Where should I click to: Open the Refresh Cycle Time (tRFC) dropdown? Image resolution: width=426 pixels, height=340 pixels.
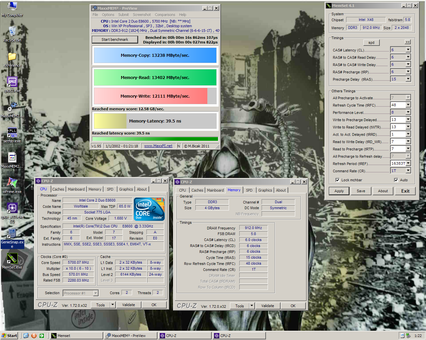pyautogui.click(x=408, y=105)
